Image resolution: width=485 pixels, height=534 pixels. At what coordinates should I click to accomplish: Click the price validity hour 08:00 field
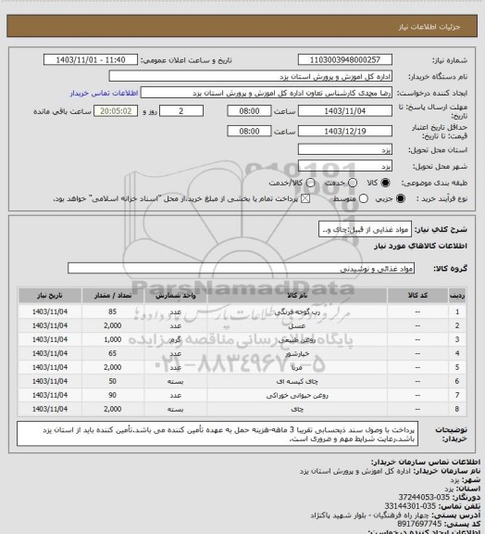[249, 131]
